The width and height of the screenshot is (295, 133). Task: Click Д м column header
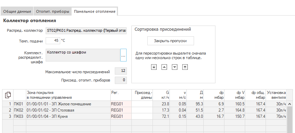point(195,95)
